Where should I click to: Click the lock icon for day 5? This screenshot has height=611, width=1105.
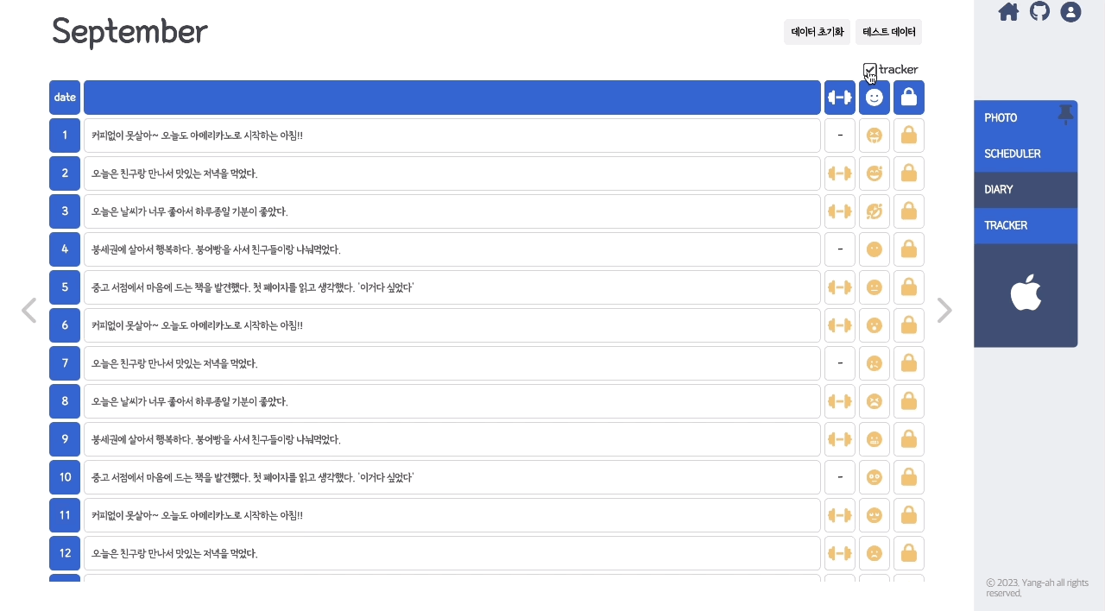coord(909,287)
